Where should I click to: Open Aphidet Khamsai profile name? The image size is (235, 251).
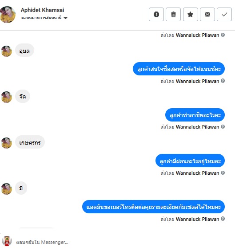coord(42,10)
